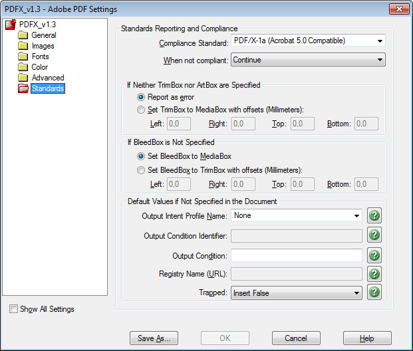
Task: Open the When not compliant dropdown
Action: [308, 60]
